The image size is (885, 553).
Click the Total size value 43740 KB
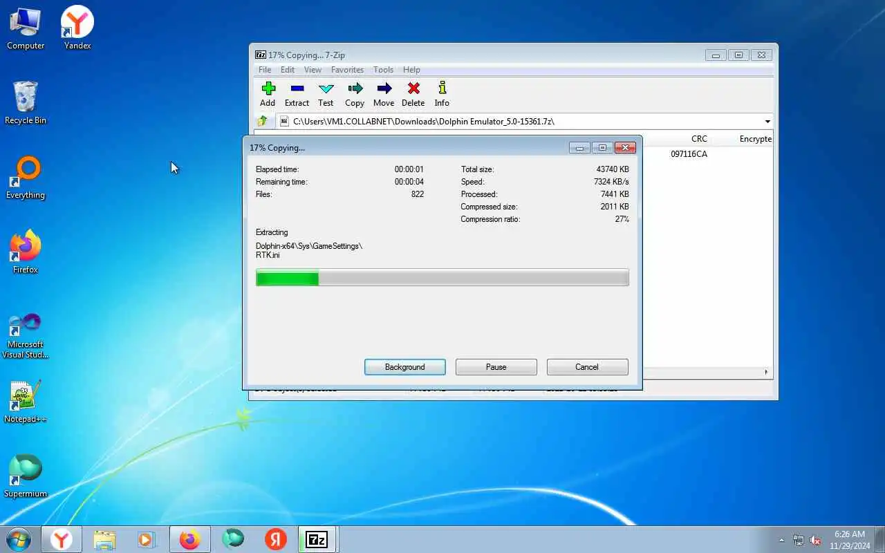(x=613, y=169)
